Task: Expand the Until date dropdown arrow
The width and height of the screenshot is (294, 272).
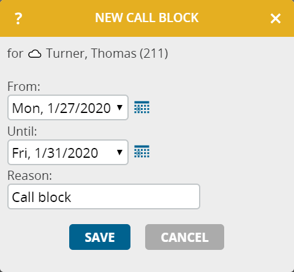Action: [119, 152]
